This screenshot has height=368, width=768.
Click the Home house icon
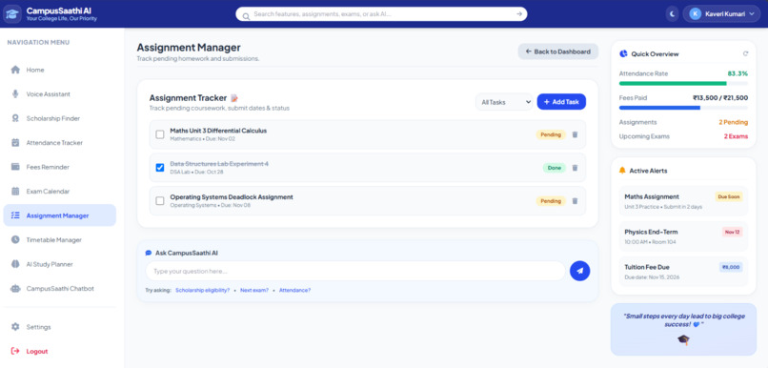coord(15,70)
